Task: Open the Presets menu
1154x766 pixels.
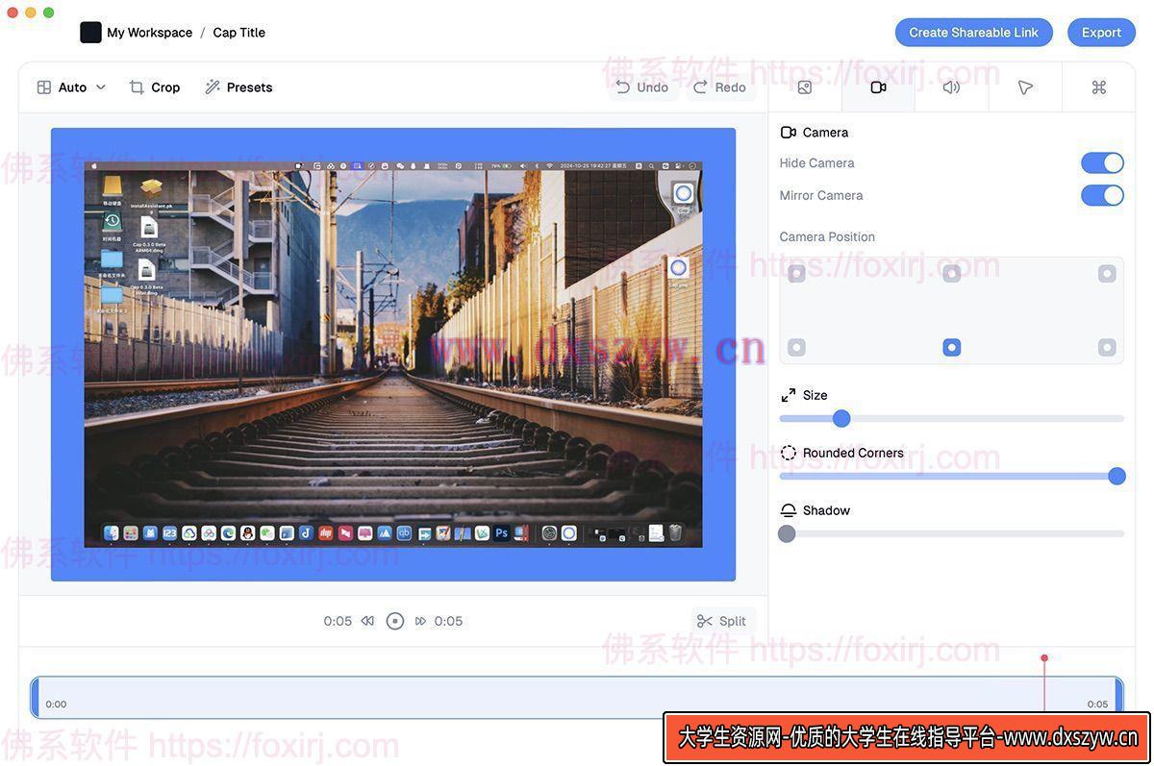Action: [238, 87]
